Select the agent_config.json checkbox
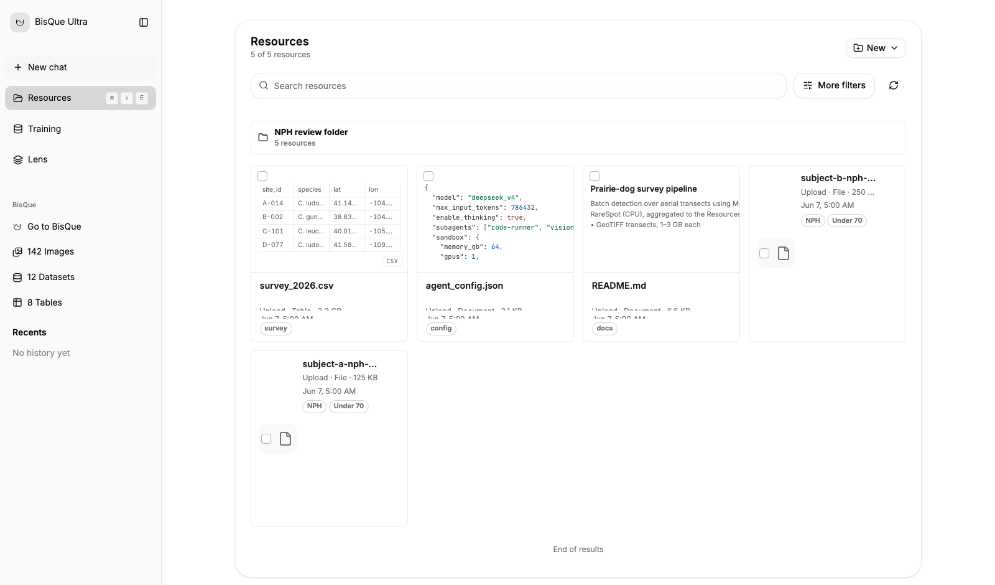The width and height of the screenshot is (995, 585). [x=428, y=176]
